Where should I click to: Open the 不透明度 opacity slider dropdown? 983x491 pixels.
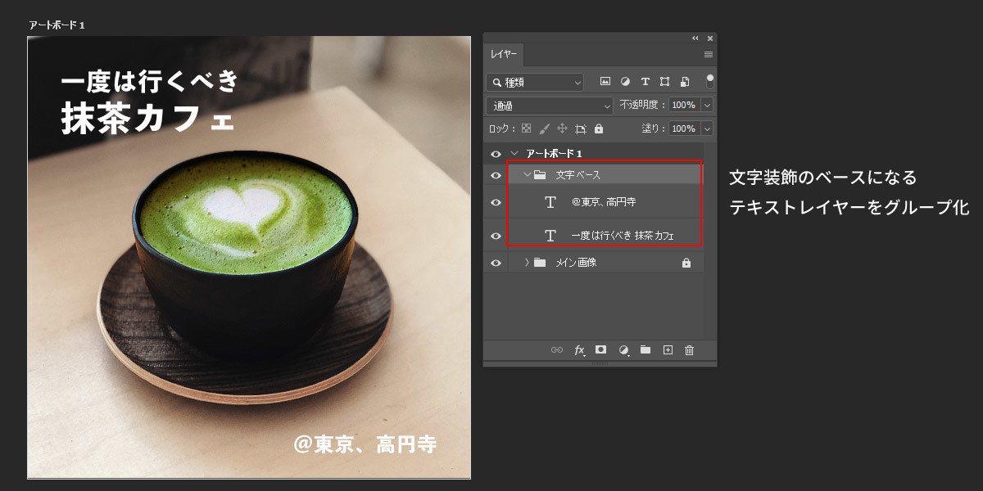tap(707, 106)
